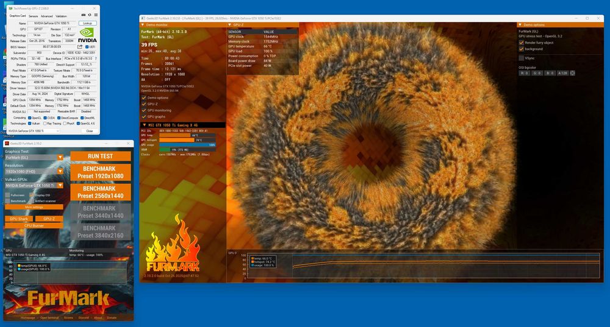The width and height of the screenshot is (610, 327).
Task: Toggle the GPU graphs checkbox in Demo monitor
Action: (x=143, y=116)
